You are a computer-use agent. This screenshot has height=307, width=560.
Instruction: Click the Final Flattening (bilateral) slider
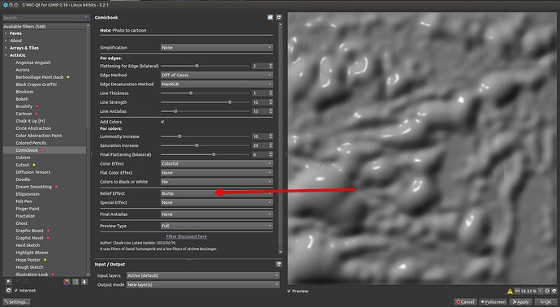pos(205,154)
